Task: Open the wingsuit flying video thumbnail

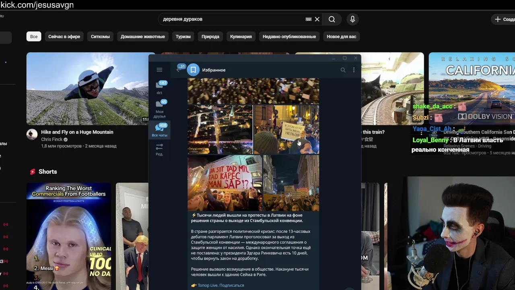Action: click(x=87, y=89)
